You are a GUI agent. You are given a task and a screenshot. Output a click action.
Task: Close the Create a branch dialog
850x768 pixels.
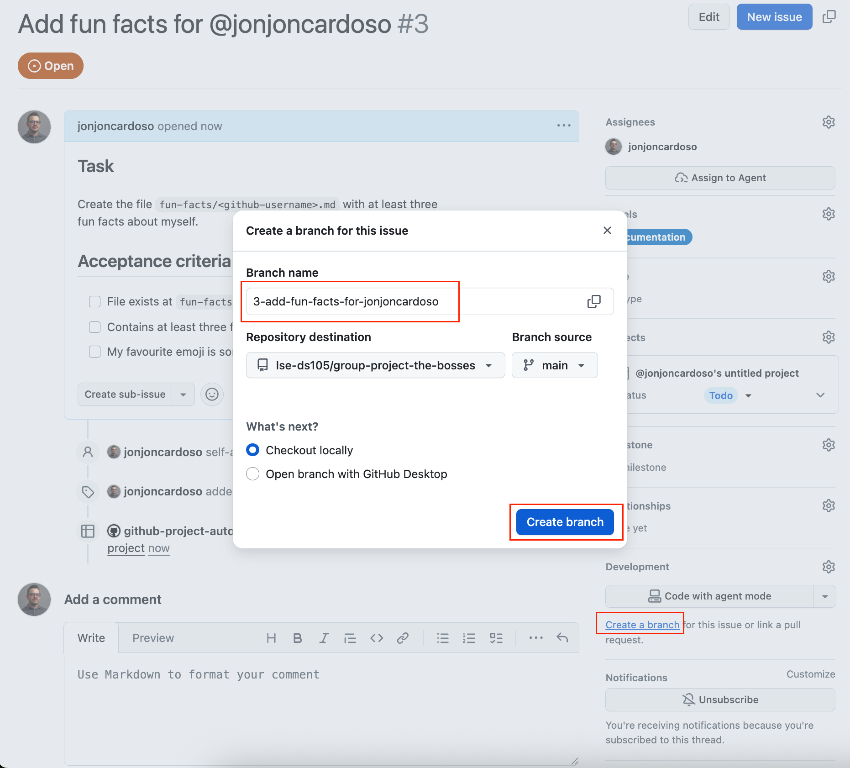(x=607, y=231)
